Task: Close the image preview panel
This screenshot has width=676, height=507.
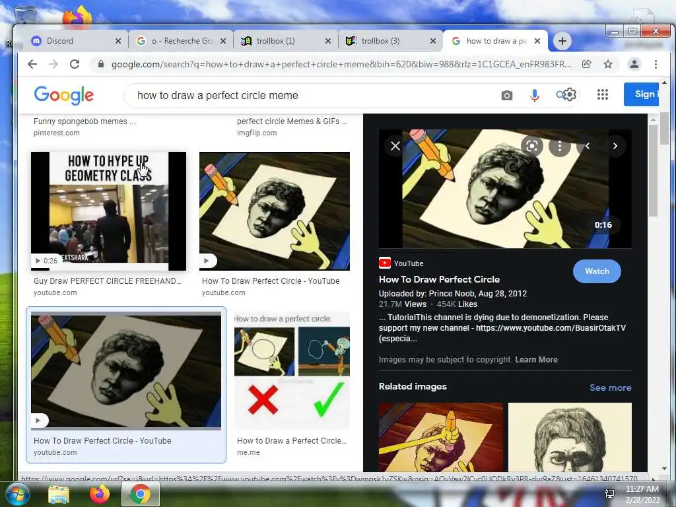Action: pos(395,146)
